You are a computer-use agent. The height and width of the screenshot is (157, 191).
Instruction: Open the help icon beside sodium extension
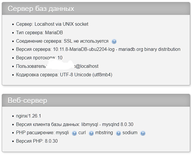click(143, 133)
